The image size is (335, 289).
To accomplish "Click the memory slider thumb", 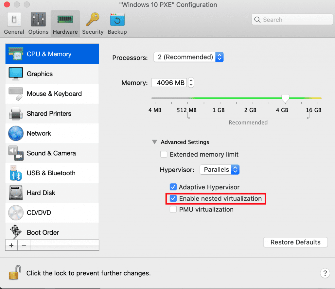I will point(285,97).
